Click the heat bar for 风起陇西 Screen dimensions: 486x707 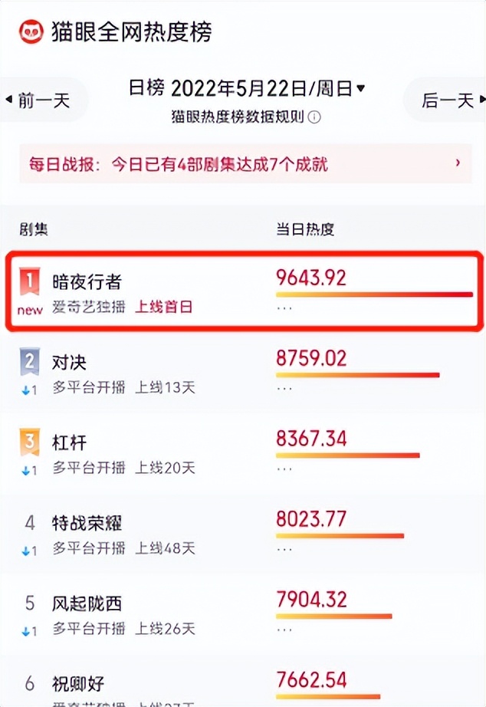coord(334,617)
